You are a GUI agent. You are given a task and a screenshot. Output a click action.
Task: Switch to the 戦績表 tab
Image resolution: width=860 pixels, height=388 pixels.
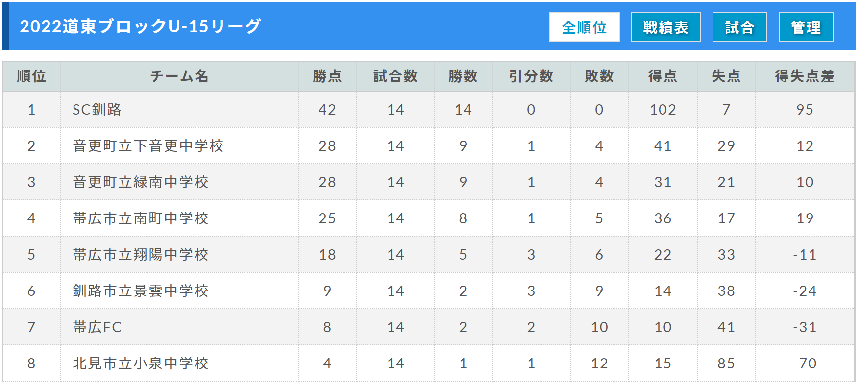[x=665, y=27]
